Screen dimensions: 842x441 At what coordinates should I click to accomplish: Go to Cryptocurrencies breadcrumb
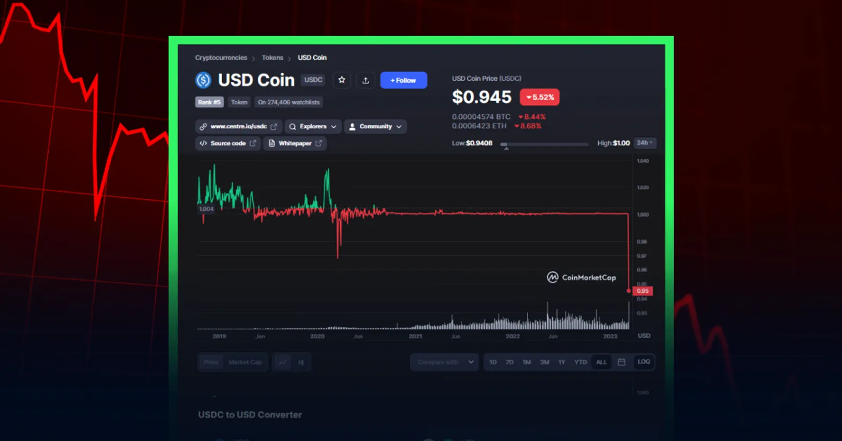coord(221,57)
